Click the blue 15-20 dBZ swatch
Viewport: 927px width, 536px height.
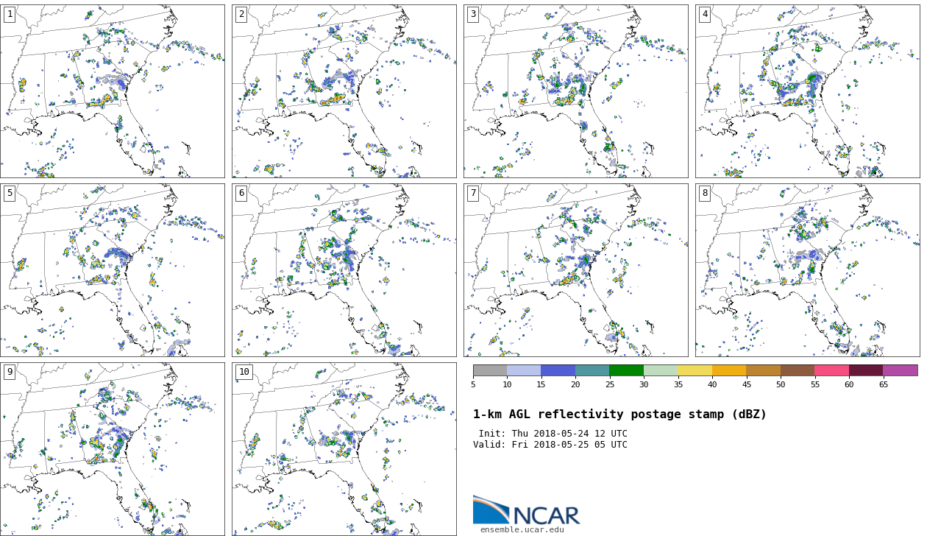pos(558,370)
